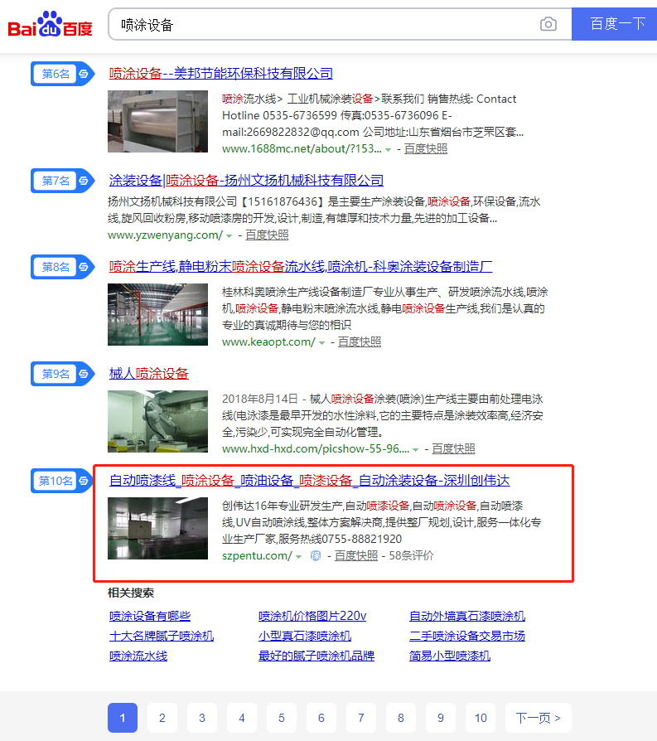The width and height of the screenshot is (657, 741).
Task: Expand dropdown arrow beside szpentu.com URL
Action: coord(298,557)
